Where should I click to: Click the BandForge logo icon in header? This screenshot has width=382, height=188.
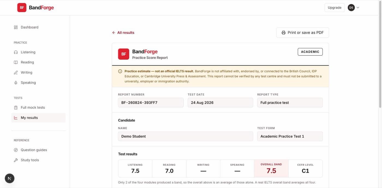(22, 8)
